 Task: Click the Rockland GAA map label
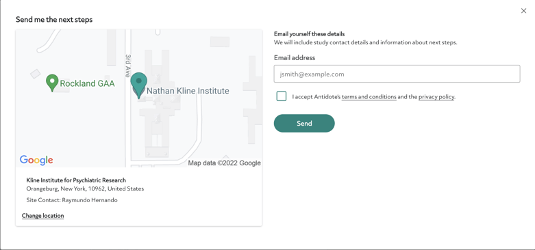(x=88, y=83)
